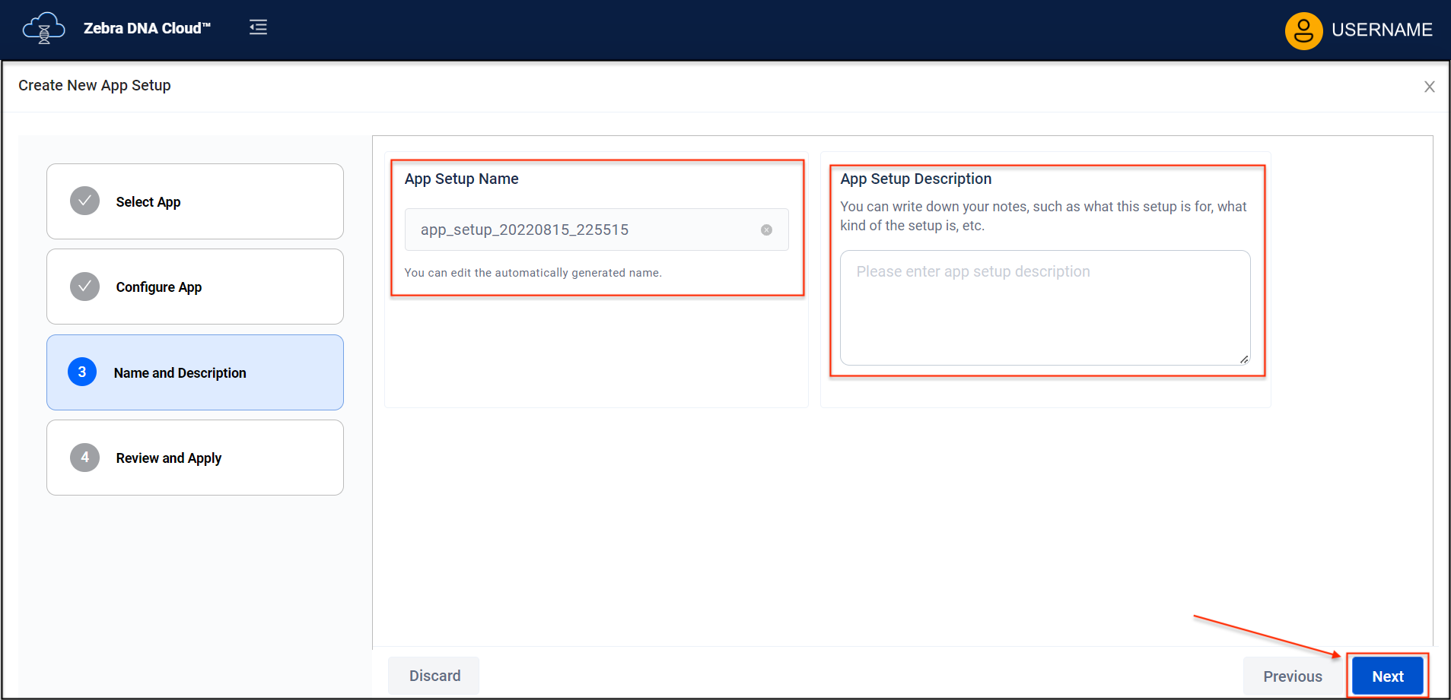Click the checkmark icon beside Select App

point(85,201)
